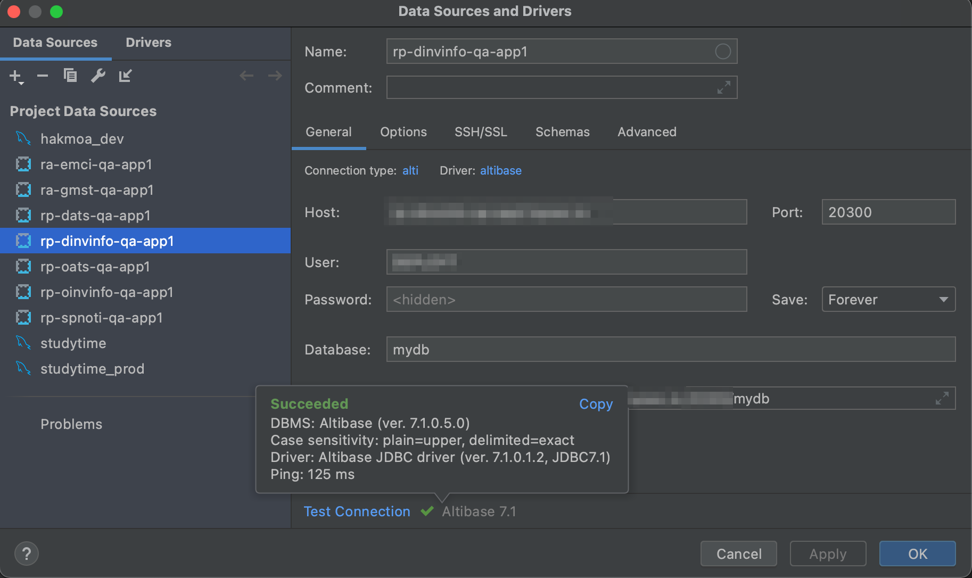The width and height of the screenshot is (972, 578).
Task: Click the studytime_prod MySQL icon
Action: pos(23,368)
